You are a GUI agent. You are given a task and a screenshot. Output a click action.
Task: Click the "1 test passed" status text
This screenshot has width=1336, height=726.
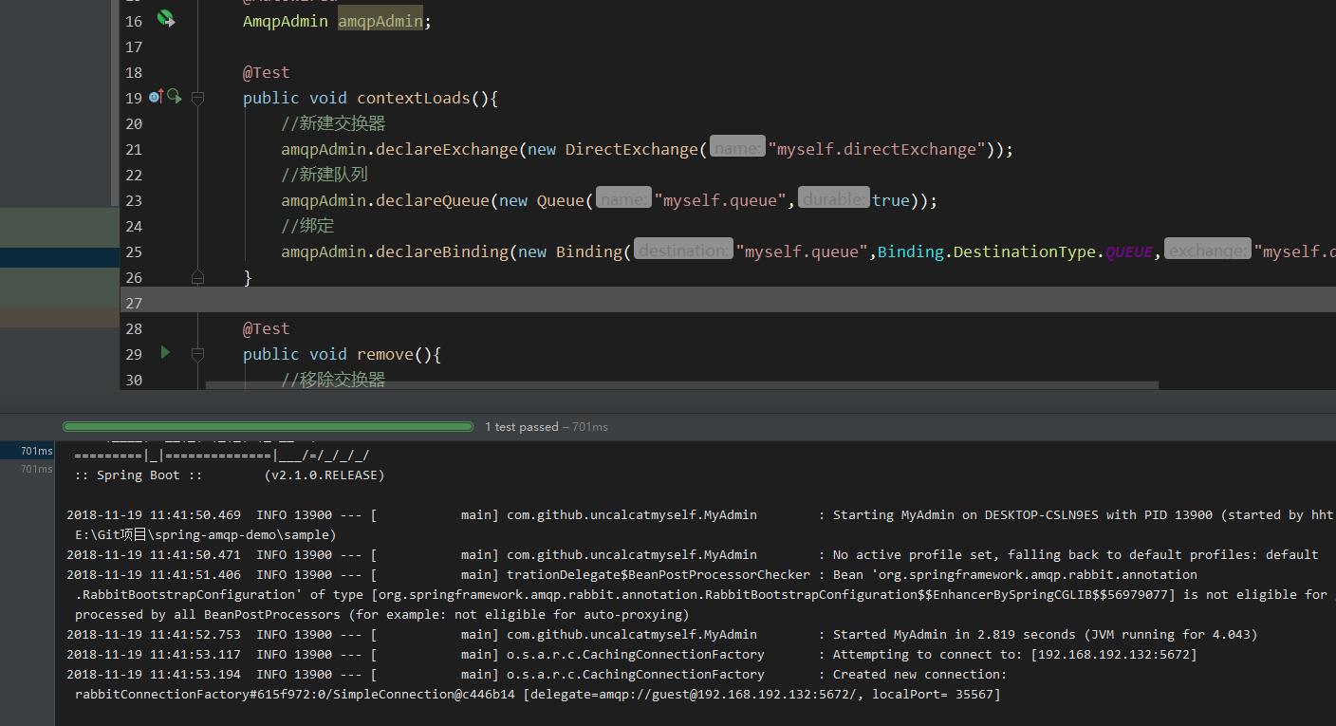click(x=521, y=427)
